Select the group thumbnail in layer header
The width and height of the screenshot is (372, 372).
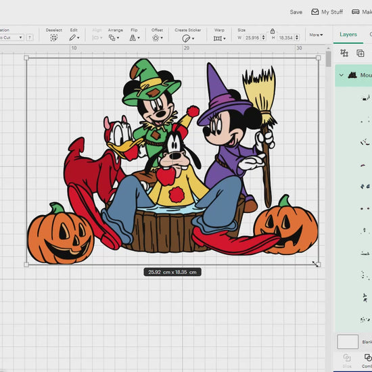pos(352,75)
